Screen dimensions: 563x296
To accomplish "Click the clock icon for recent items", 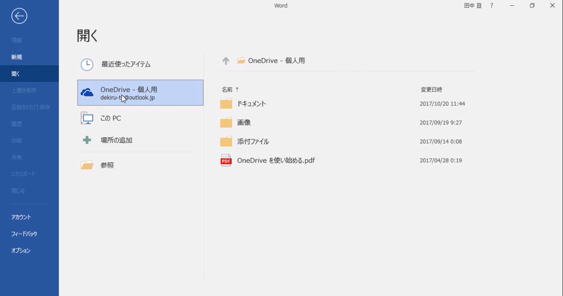I will click(87, 64).
